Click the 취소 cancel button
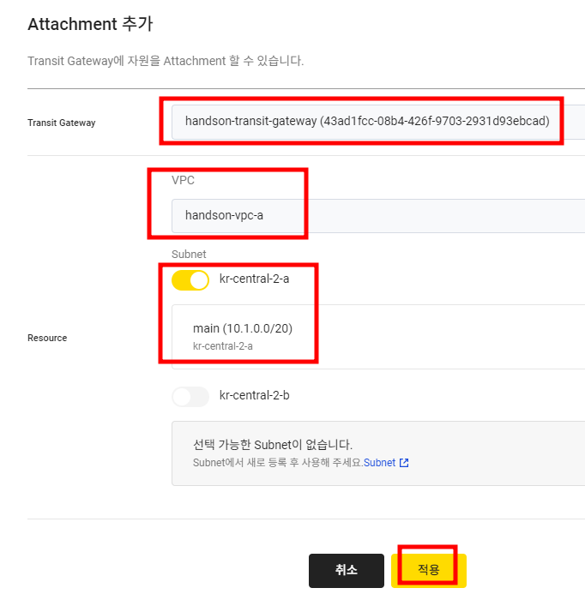This screenshot has height=612, width=585. point(347,570)
